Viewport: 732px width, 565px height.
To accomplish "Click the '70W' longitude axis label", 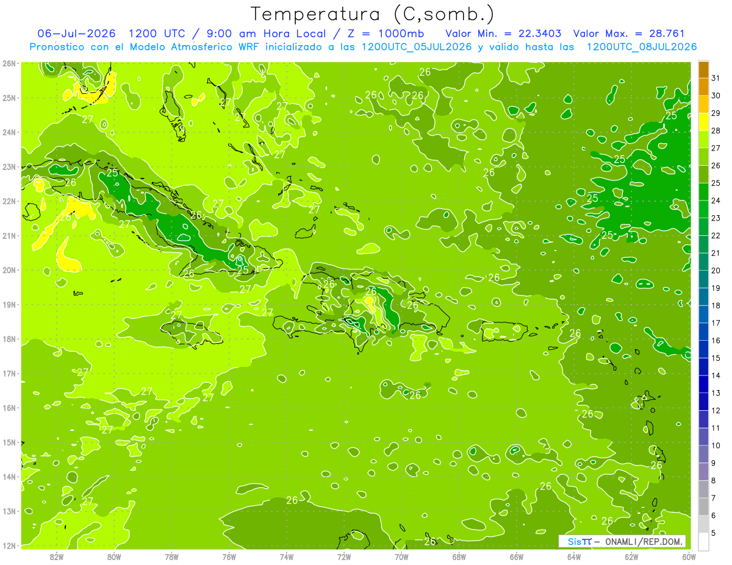I will click(401, 556).
